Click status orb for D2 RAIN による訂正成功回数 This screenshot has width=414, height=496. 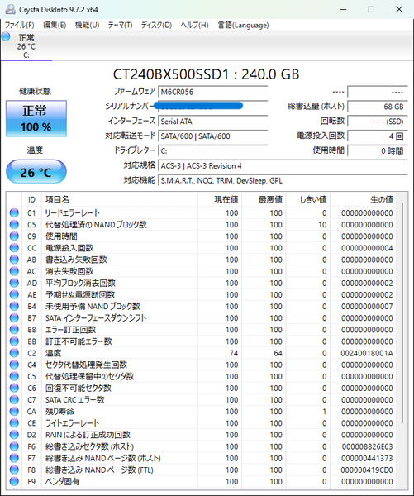pyautogui.click(x=14, y=435)
